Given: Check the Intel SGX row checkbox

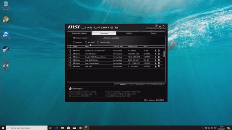Looking at the screenshot, I should tap(70, 66).
